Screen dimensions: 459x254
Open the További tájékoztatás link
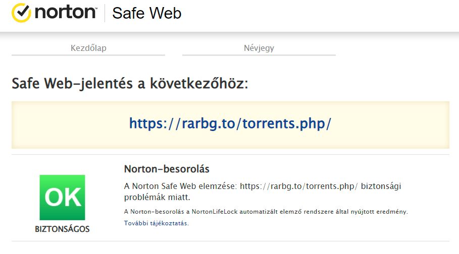click(x=157, y=223)
